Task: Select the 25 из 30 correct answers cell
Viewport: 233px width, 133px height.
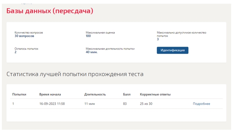Action: 146,104
